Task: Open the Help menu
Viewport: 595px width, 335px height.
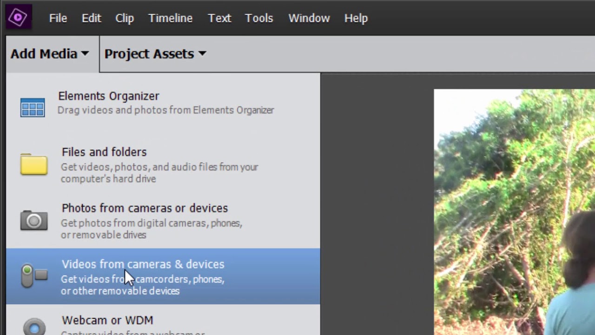Action: [x=356, y=18]
